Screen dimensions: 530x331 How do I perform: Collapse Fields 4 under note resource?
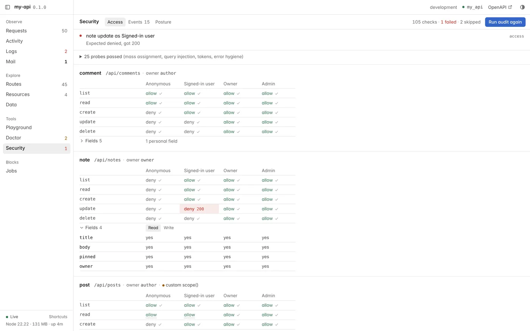click(x=91, y=228)
